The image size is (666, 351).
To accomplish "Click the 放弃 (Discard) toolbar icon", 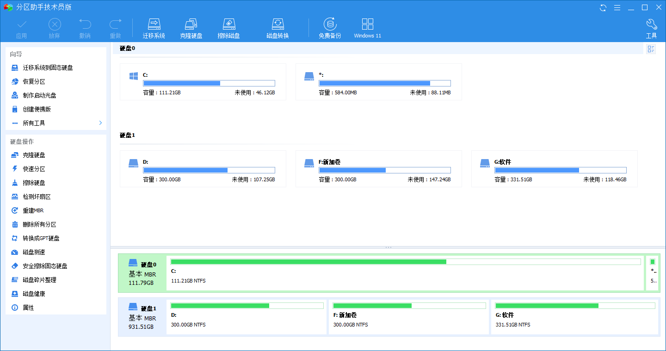I will (54, 29).
